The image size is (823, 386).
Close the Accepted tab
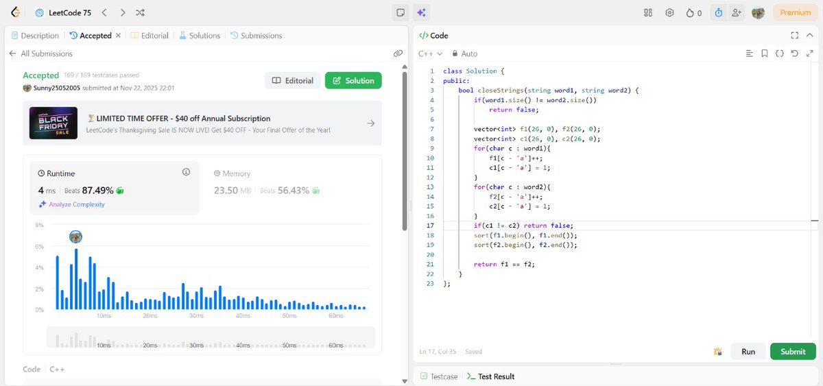[x=118, y=36]
